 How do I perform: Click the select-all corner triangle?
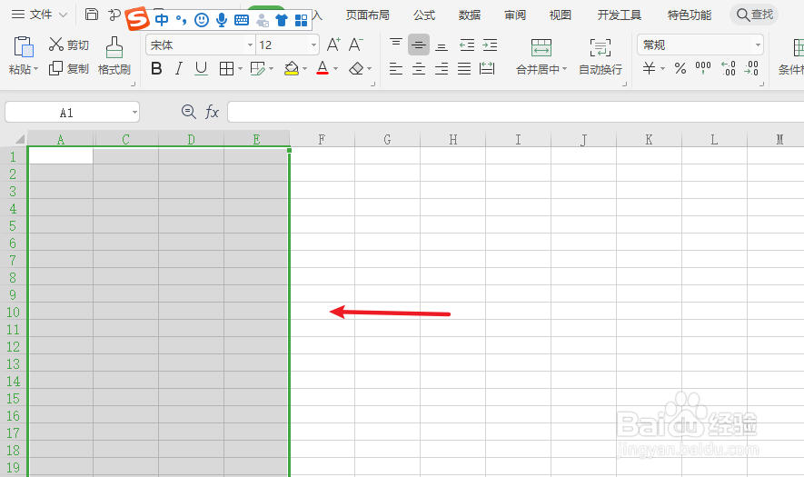pos(19,139)
